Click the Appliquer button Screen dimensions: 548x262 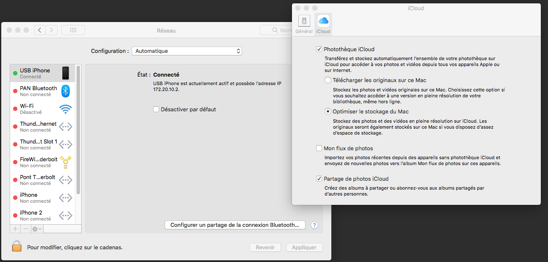pyautogui.click(x=304, y=248)
